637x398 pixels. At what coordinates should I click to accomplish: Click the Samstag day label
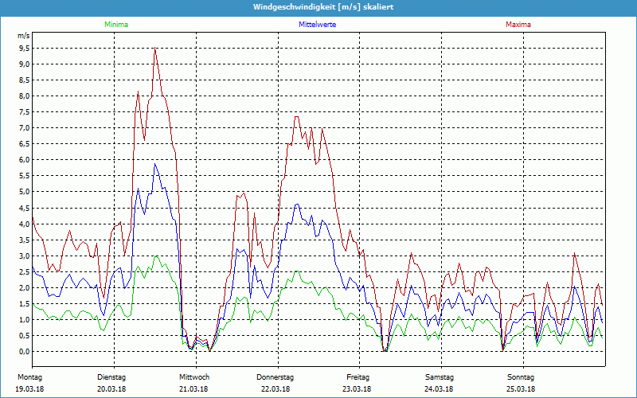(x=440, y=377)
